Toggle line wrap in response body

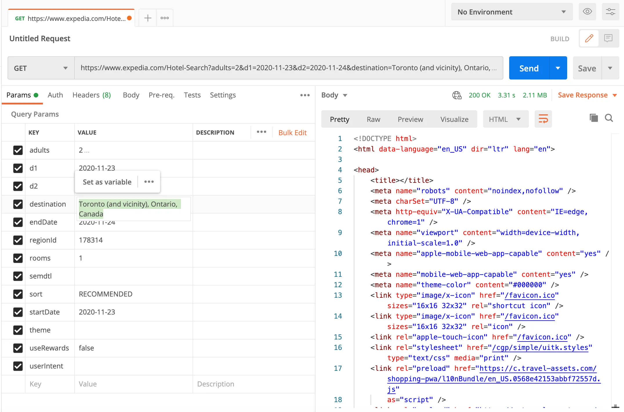543,119
